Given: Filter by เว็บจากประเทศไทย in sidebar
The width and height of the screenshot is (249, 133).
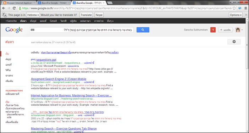Looking at the screenshot, I should [x=15, y=109].
